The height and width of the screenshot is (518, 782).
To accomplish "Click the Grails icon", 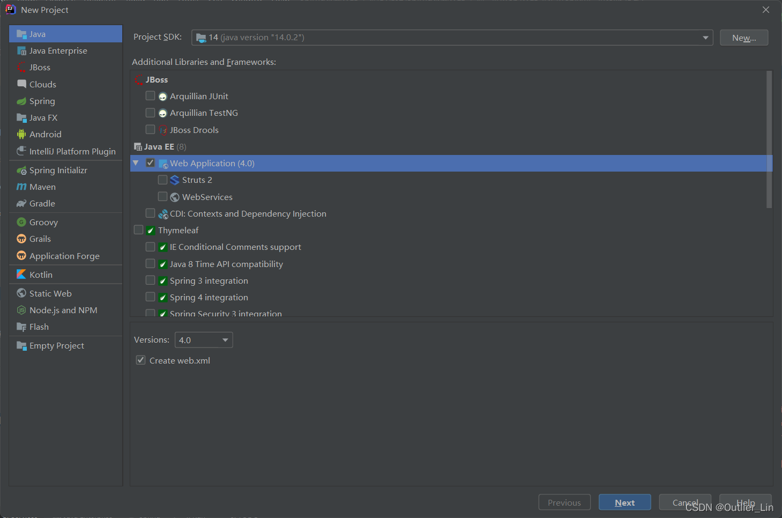I will point(21,239).
